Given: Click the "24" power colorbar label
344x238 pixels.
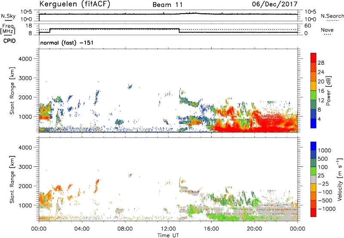Looking at the screenshot, I should coord(321,72).
